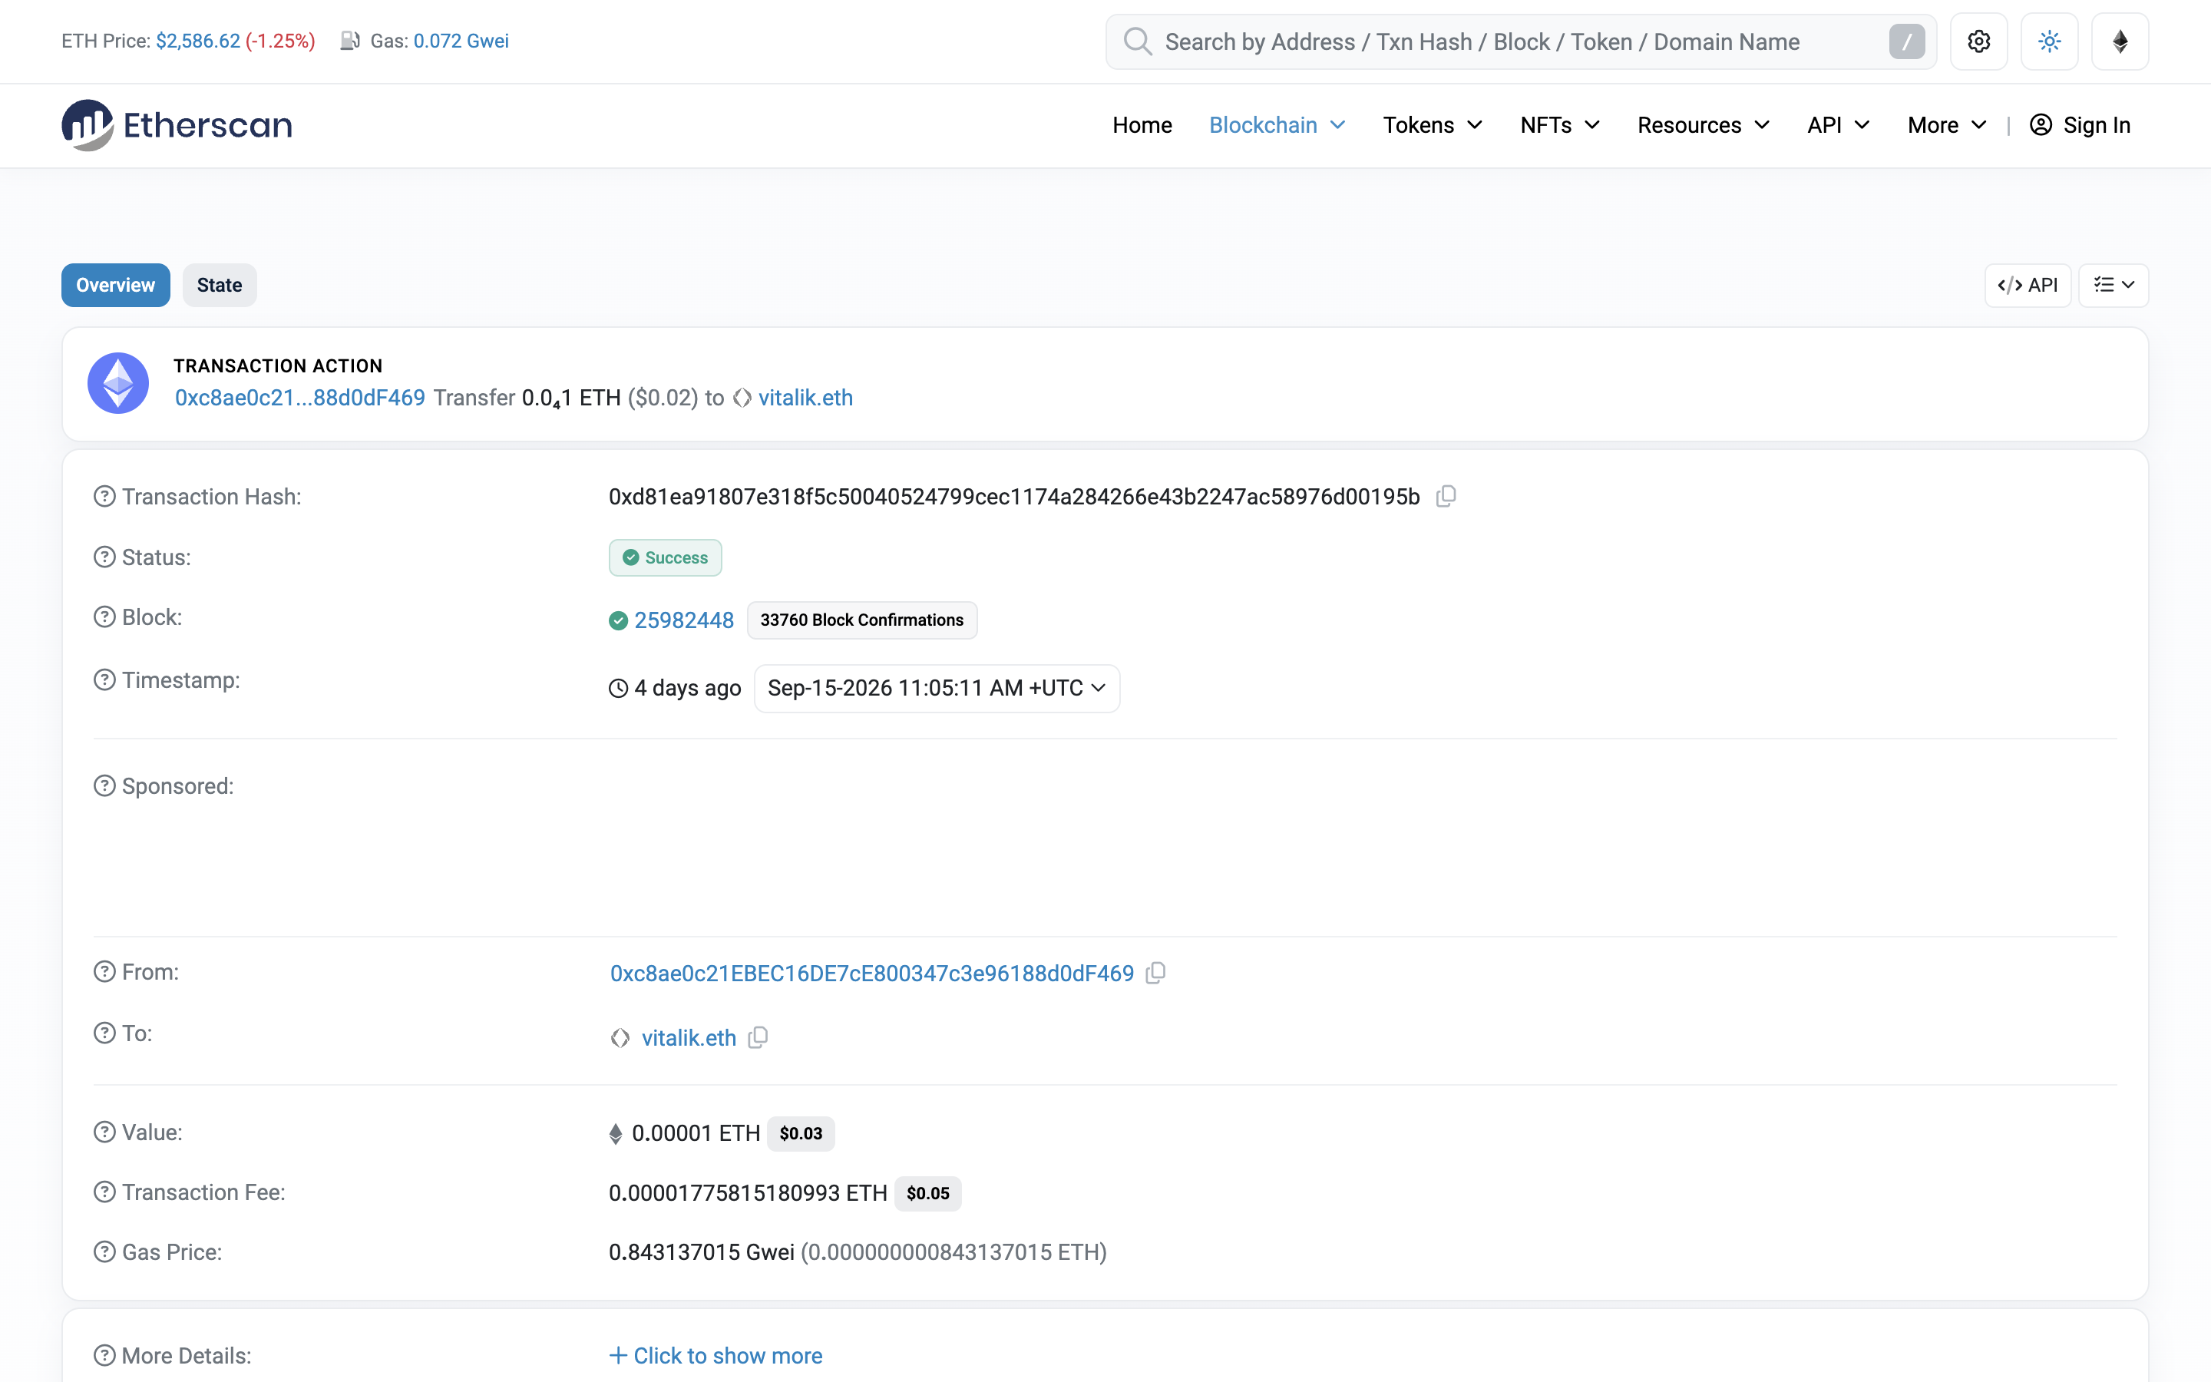Open the timestamp format dropdown

pyautogui.click(x=937, y=688)
